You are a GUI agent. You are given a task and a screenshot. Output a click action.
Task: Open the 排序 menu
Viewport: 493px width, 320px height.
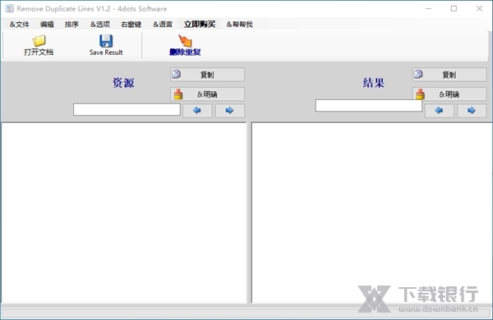(71, 24)
